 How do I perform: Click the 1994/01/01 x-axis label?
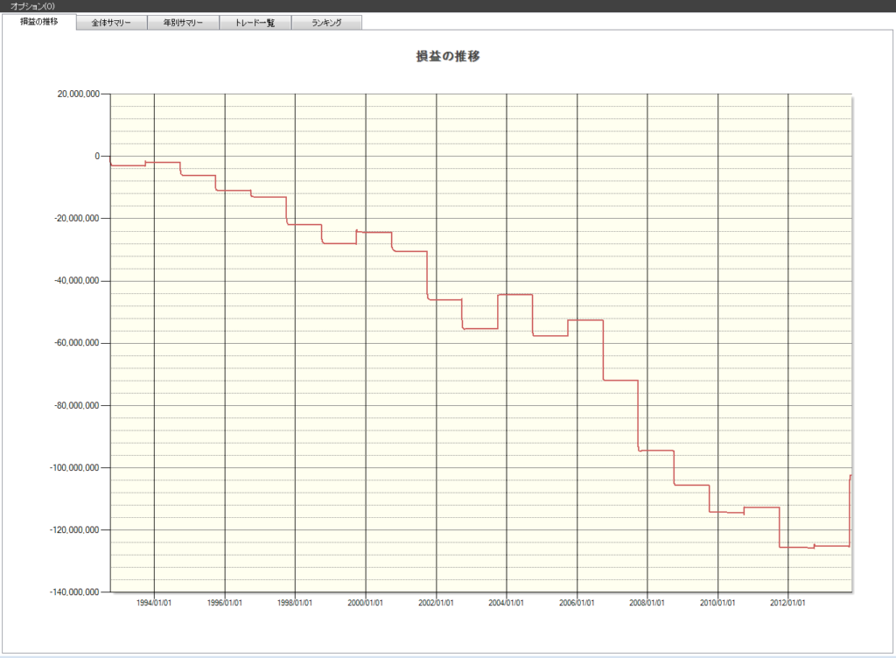click(154, 603)
